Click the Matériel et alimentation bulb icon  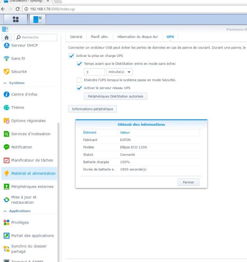(7, 173)
